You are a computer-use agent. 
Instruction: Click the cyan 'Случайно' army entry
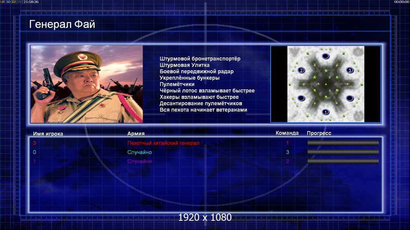(140, 152)
